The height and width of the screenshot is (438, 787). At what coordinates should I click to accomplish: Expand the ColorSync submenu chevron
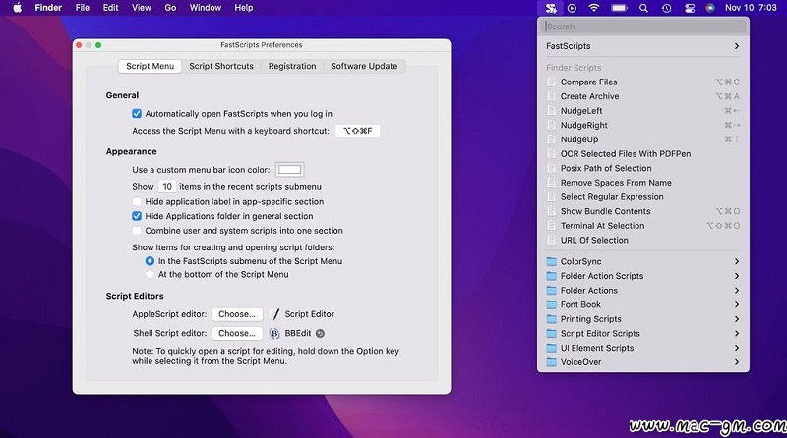click(736, 261)
